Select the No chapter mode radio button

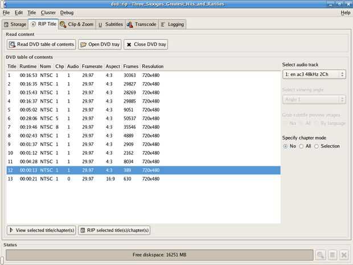[x=285, y=146]
